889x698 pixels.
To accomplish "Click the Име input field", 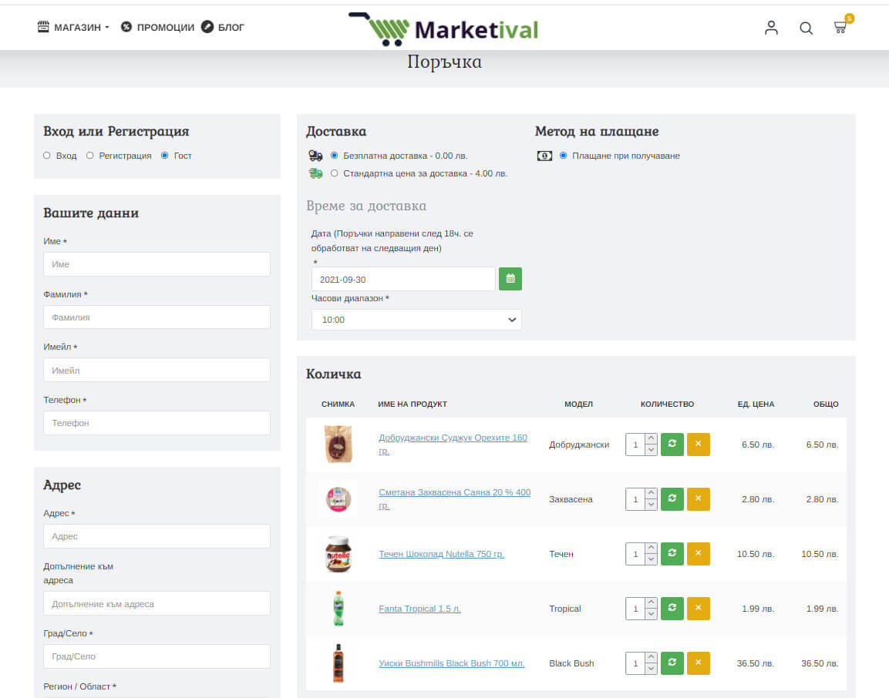I will [x=157, y=264].
